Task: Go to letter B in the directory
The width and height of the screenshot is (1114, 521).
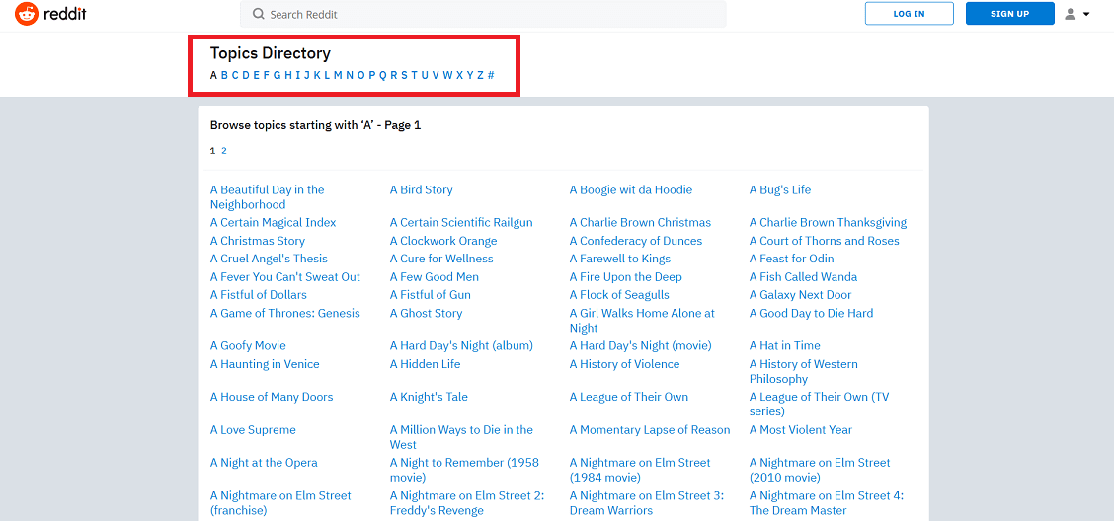Action: tap(224, 75)
